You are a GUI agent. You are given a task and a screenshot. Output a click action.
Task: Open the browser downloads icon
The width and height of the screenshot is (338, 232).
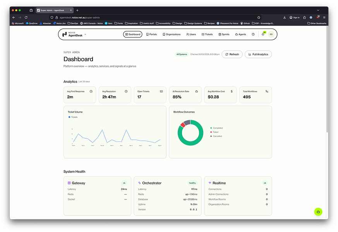(x=285, y=17)
